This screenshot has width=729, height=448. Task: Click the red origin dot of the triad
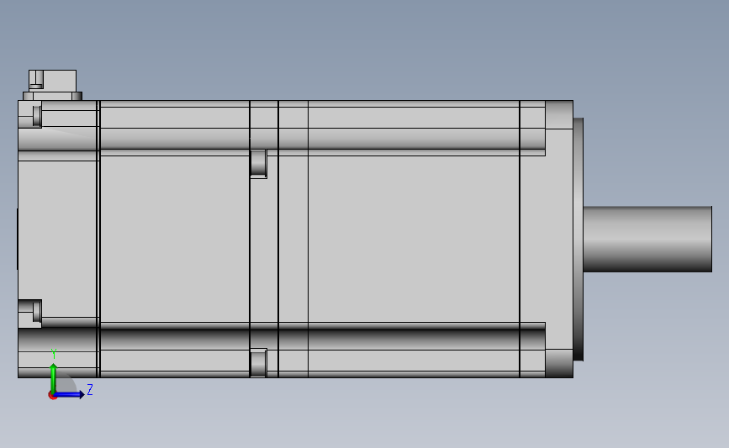[52, 396]
